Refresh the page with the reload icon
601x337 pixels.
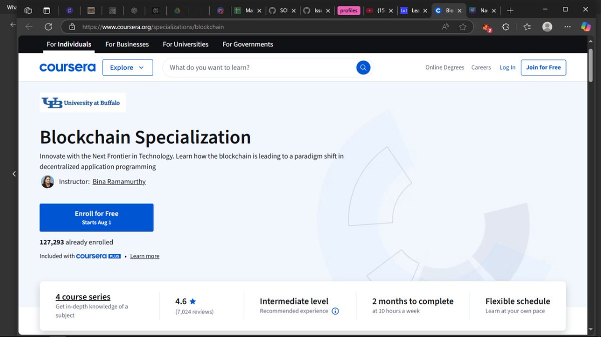tap(49, 27)
